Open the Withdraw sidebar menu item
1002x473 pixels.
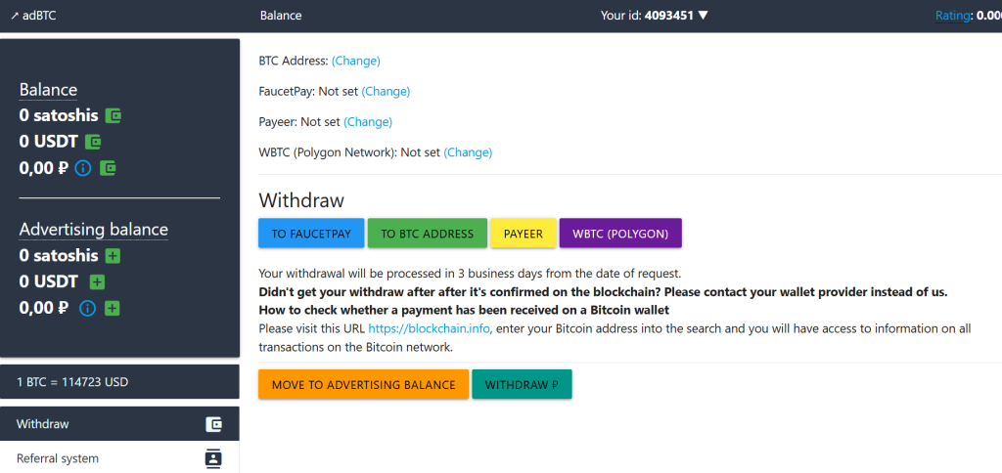tap(119, 424)
